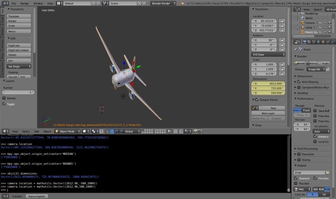Open the XYZ Euler rotation mode dropdown

(x=268, y=55)
